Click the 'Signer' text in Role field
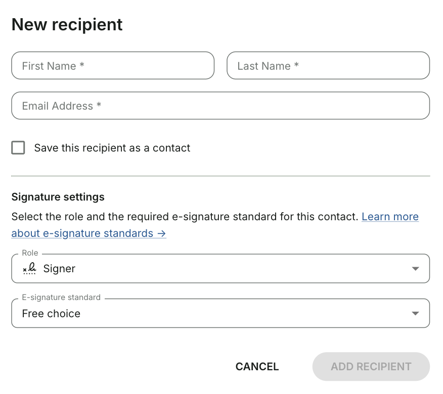 click(59, 269)
